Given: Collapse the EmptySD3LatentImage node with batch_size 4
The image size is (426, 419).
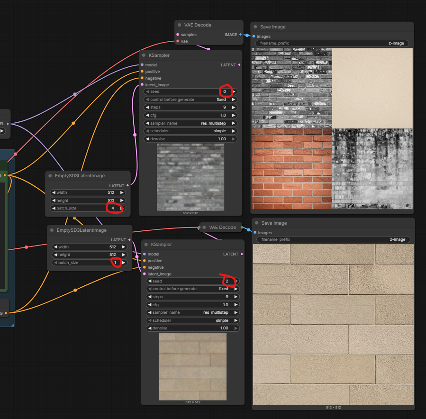Looking at the screenshot, I should 50,176.
